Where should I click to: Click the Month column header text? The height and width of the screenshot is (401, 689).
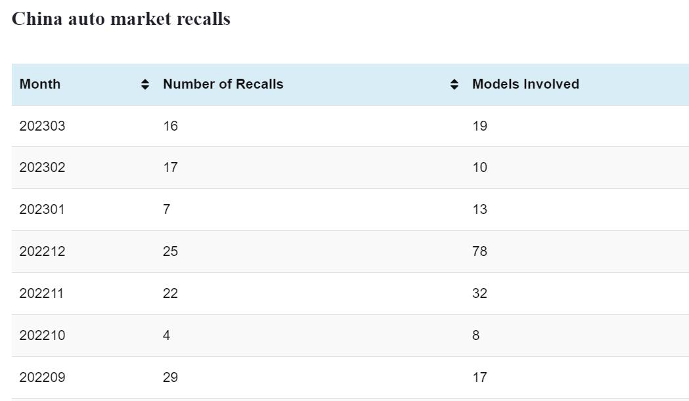click(x=40, y=84)
